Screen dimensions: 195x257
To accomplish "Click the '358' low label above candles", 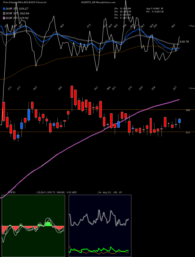I will tap(60, 88).
